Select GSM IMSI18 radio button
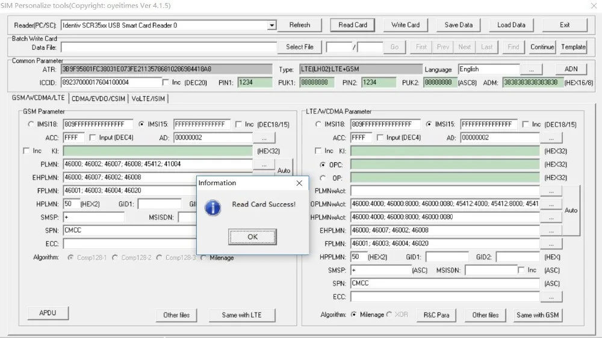 [31, 124]
